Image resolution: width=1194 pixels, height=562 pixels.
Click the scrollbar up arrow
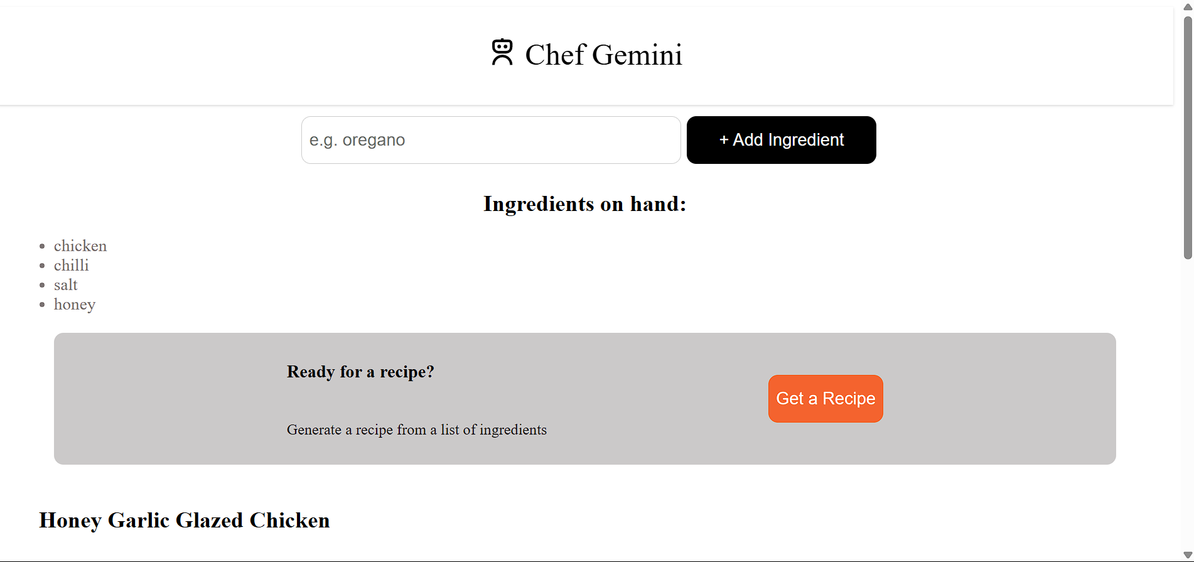[x=1186, y=8]
